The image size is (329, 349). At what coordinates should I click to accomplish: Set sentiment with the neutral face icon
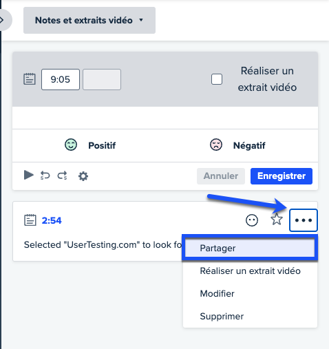(252, 220)
